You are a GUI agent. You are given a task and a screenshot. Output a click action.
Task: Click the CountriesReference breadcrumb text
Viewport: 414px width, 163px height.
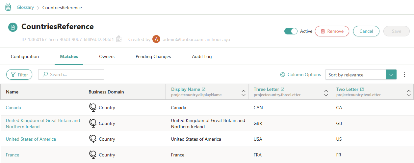62,7
